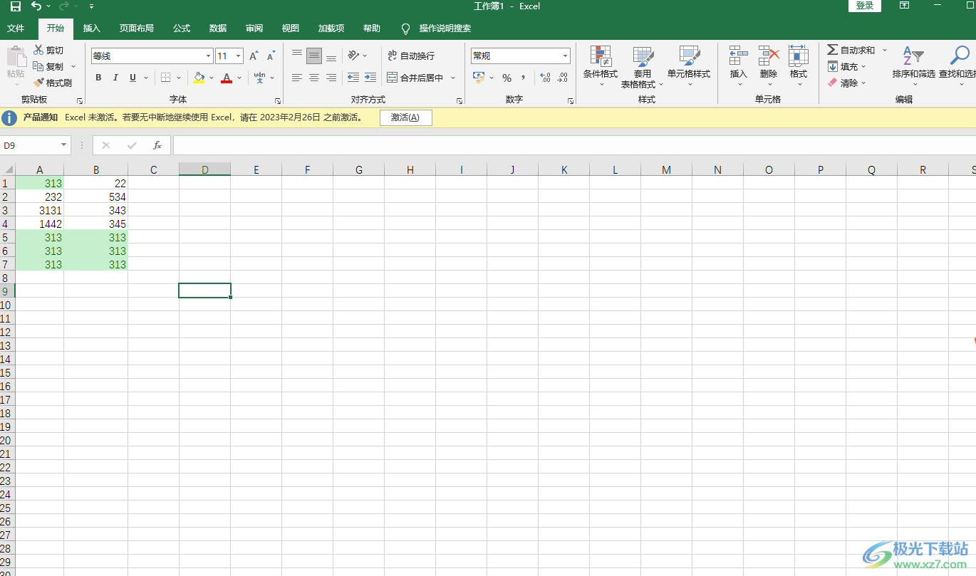Image resolution: width=976 pixels, height=576 pixels.
Task: Switch to the Data (数据) tab
Action: (218, 28)
